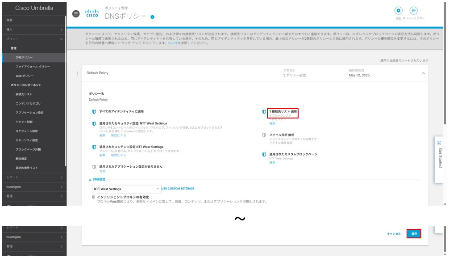Viewport: 449px width, 258px height.
Task: Click 編集 under 適用されたカスタムブロックページ
Action: (272, 162)
